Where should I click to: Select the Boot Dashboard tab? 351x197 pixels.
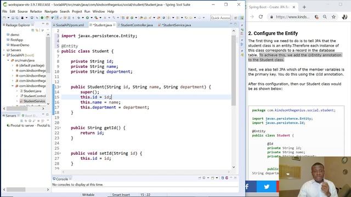pyautogui.click(x=30, y=115)
